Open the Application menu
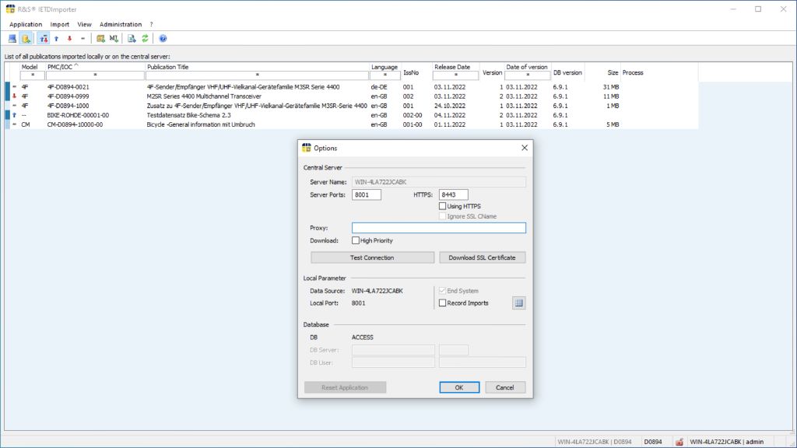797x448 pixels. point(26,24)
